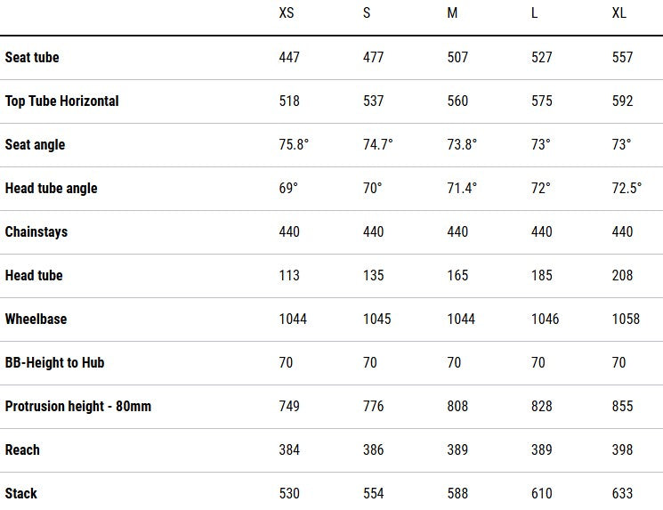The width and height of the screenshot is (663, 510).
Task: Click the Protrusion height - 80mm label
Action: tap(78, 406)
